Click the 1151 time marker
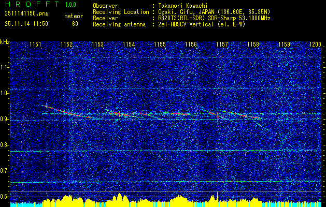 pos(35,45)
